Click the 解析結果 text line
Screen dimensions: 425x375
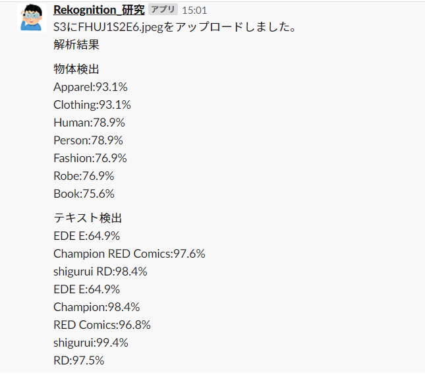click(76, 45)
